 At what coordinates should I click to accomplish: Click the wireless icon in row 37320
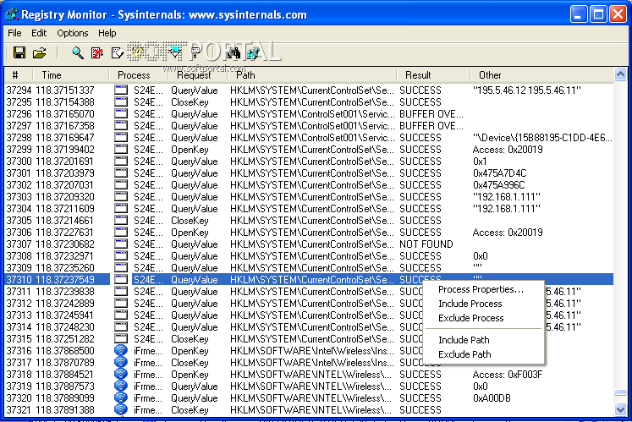[x=121, y=397]
